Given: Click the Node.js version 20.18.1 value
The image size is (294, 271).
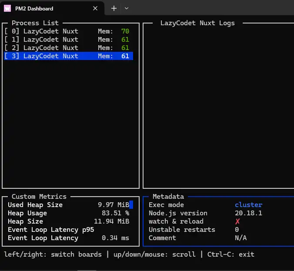Looking at the screenshot, I should pos(249,213).
